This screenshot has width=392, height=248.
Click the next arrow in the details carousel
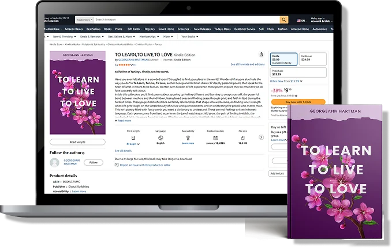[x=261, y=138]
